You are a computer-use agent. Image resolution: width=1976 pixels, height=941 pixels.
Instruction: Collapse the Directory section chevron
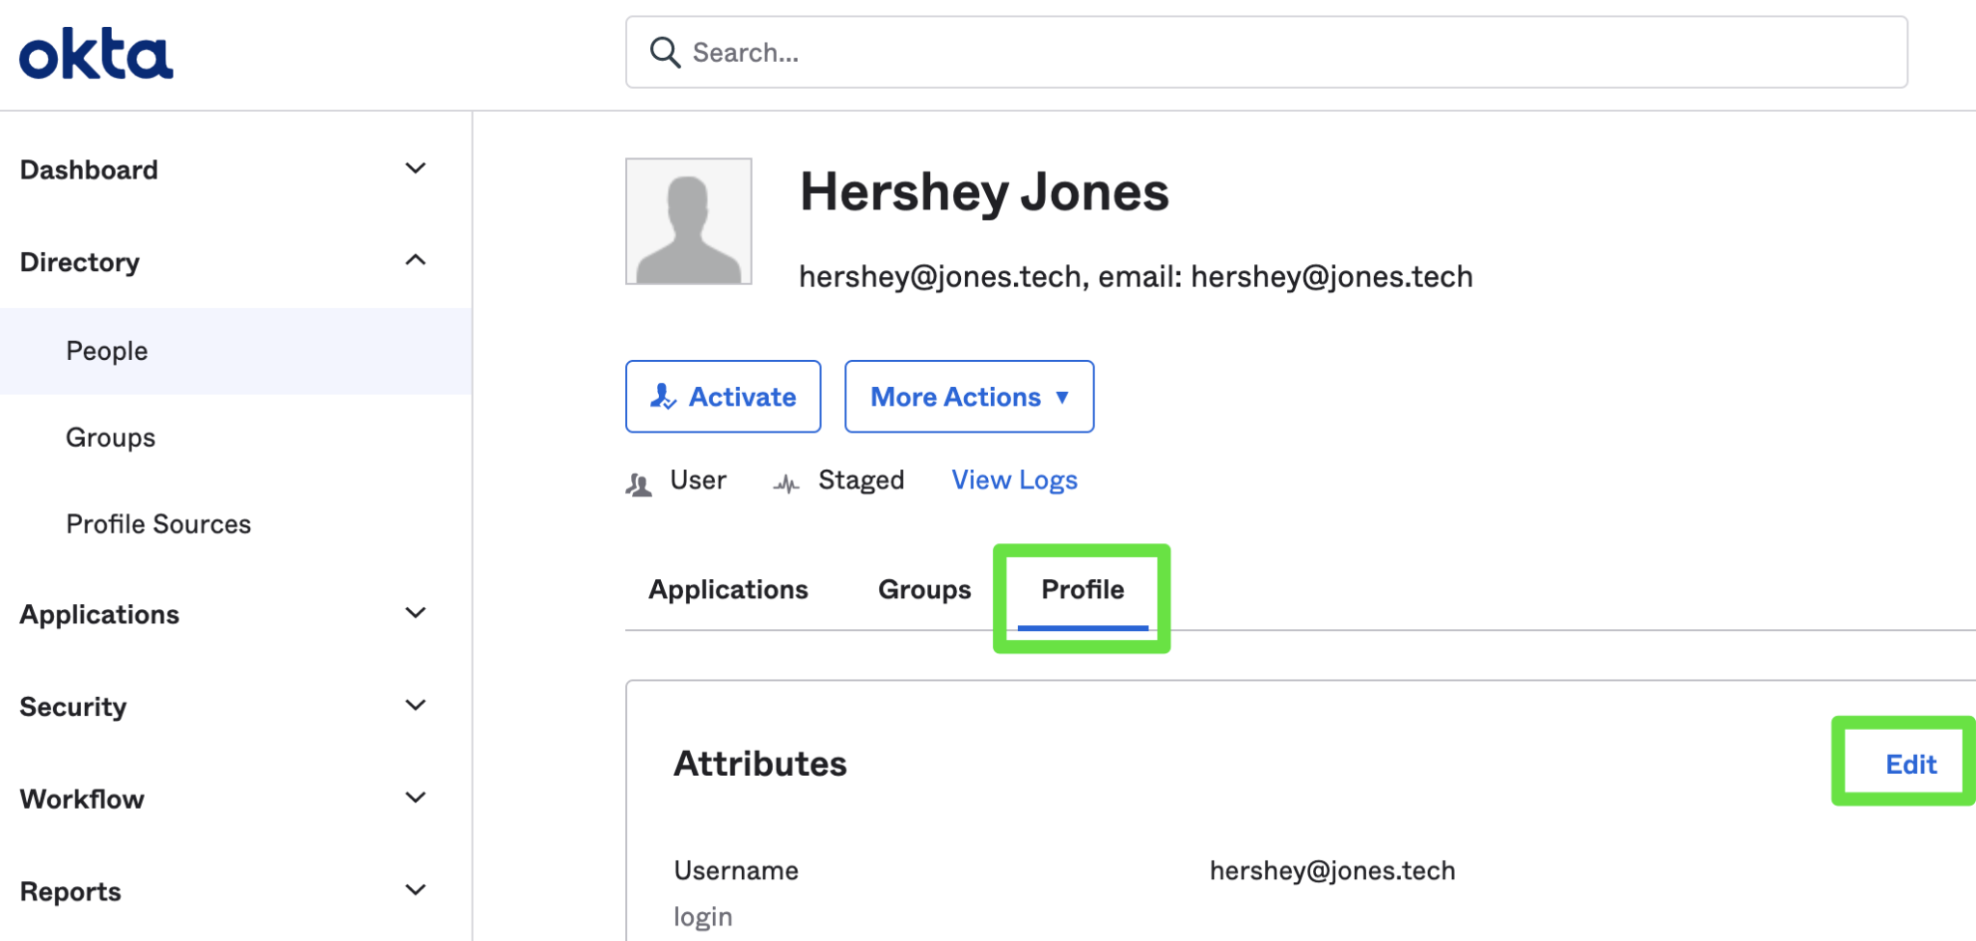(x=416, y=261)
